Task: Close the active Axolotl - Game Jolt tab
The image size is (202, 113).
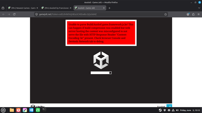Action: pos(104,8)
